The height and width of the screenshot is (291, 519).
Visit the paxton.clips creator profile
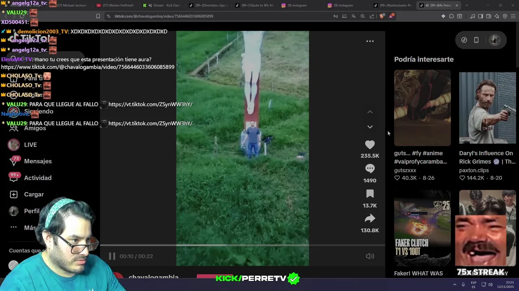[474, 171]
